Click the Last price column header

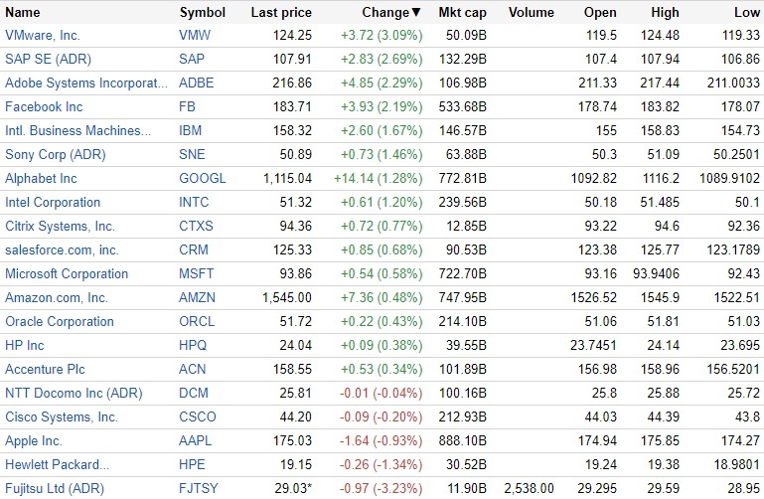pos(281,13)
